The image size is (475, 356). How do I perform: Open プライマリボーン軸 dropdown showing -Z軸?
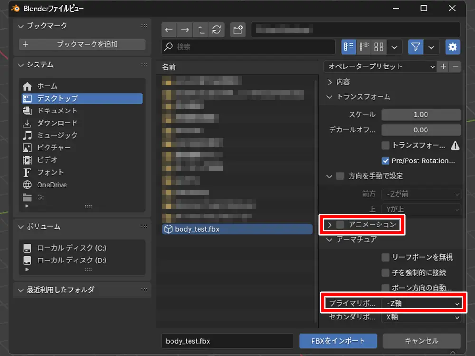click(x=421, y=303)
